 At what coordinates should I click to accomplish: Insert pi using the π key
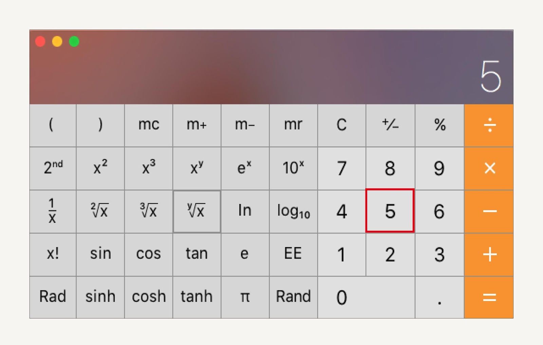tap(245, 297)
